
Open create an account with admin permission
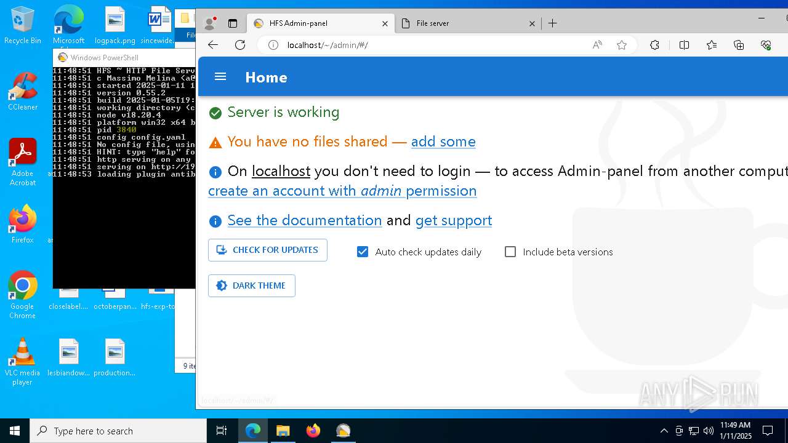pyautogui.click(x=342, y=191)
